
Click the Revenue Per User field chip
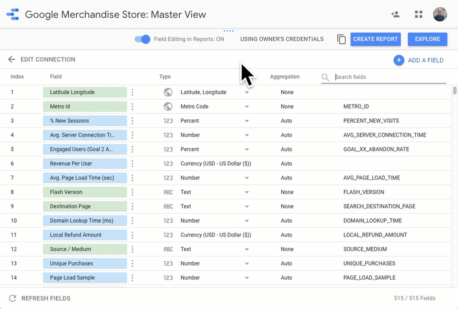pyautogui.click(x=85, y=163)
